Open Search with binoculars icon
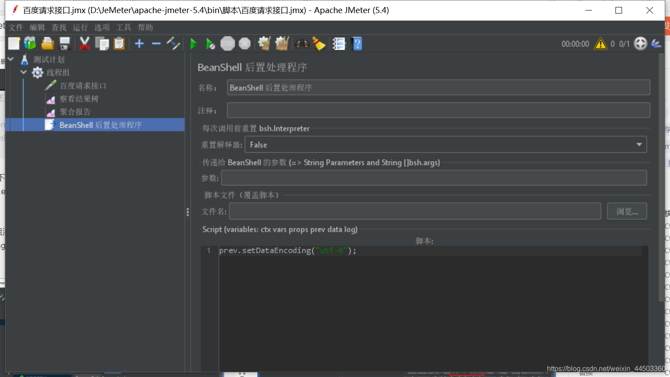Screen dimensions: 670x377 302,44
